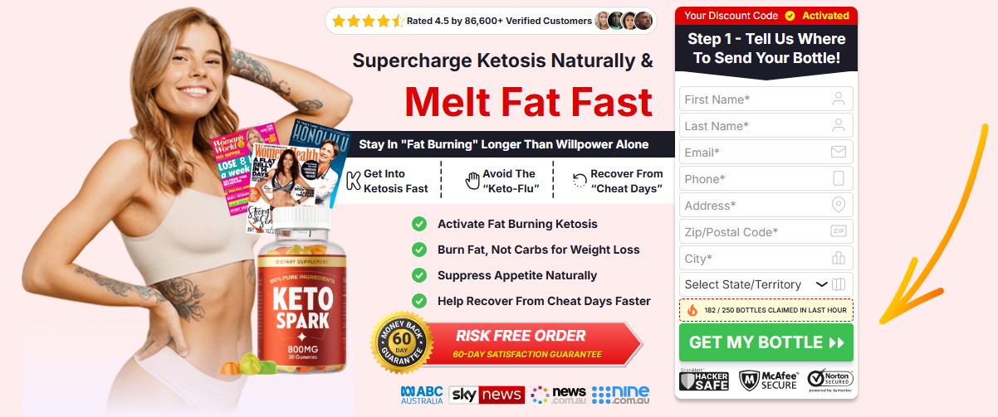998x417 pixels.
Task: Click the Activated discount checkmark icon
Action: (790, 16)
